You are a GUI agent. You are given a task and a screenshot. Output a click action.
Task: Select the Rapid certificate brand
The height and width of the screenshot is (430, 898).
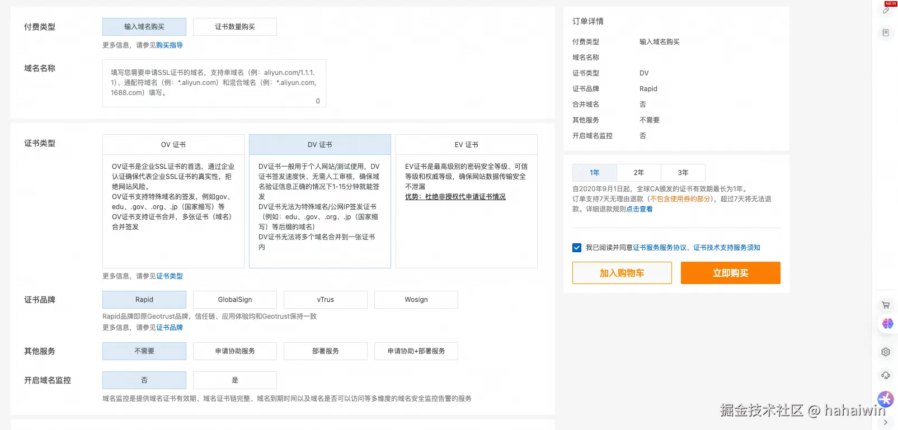pyautogui.click(x=144, y=300)
